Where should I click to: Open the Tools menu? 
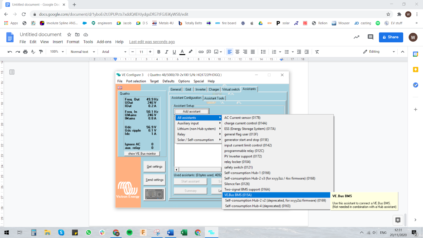tap(88, 42)
